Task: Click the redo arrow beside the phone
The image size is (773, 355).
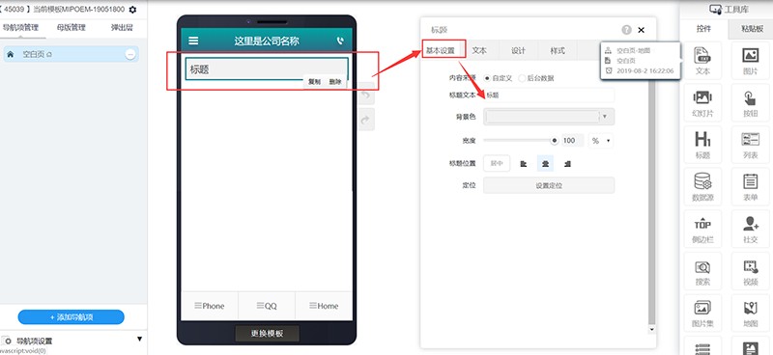Action: click(366, 120)
